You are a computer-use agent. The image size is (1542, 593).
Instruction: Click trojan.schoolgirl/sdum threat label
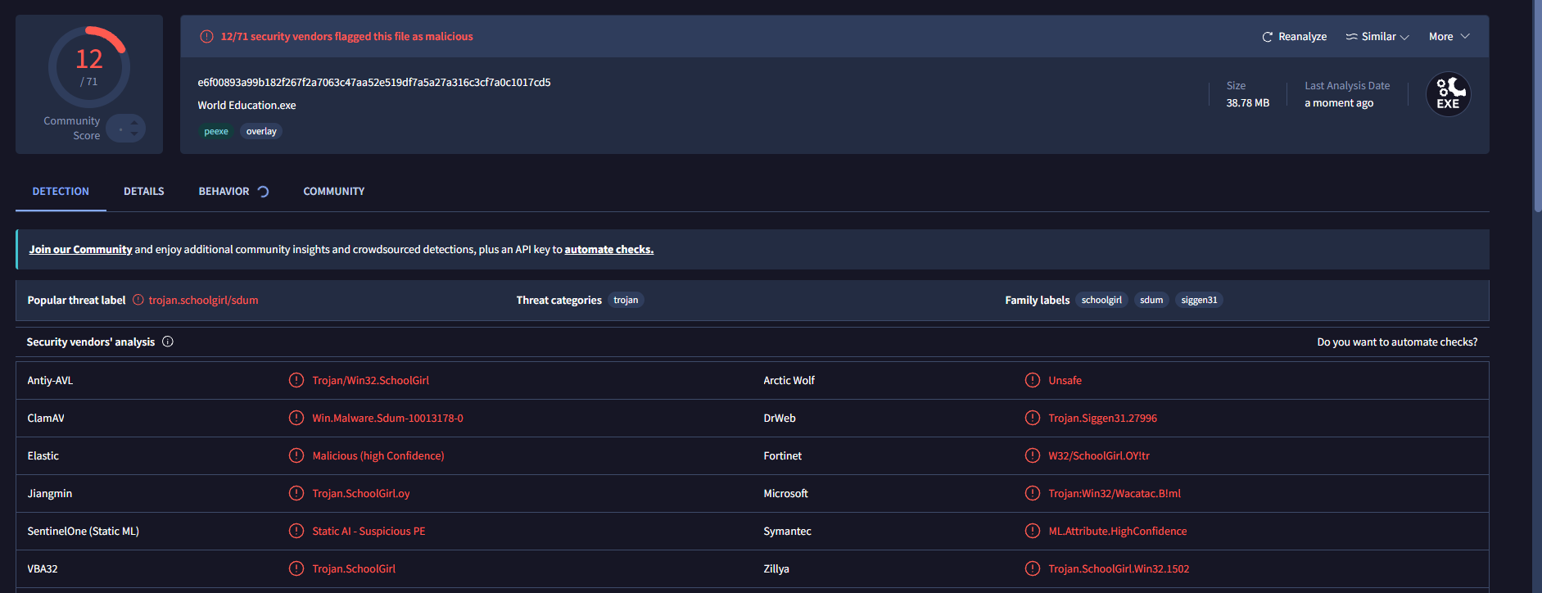[203, 301]
